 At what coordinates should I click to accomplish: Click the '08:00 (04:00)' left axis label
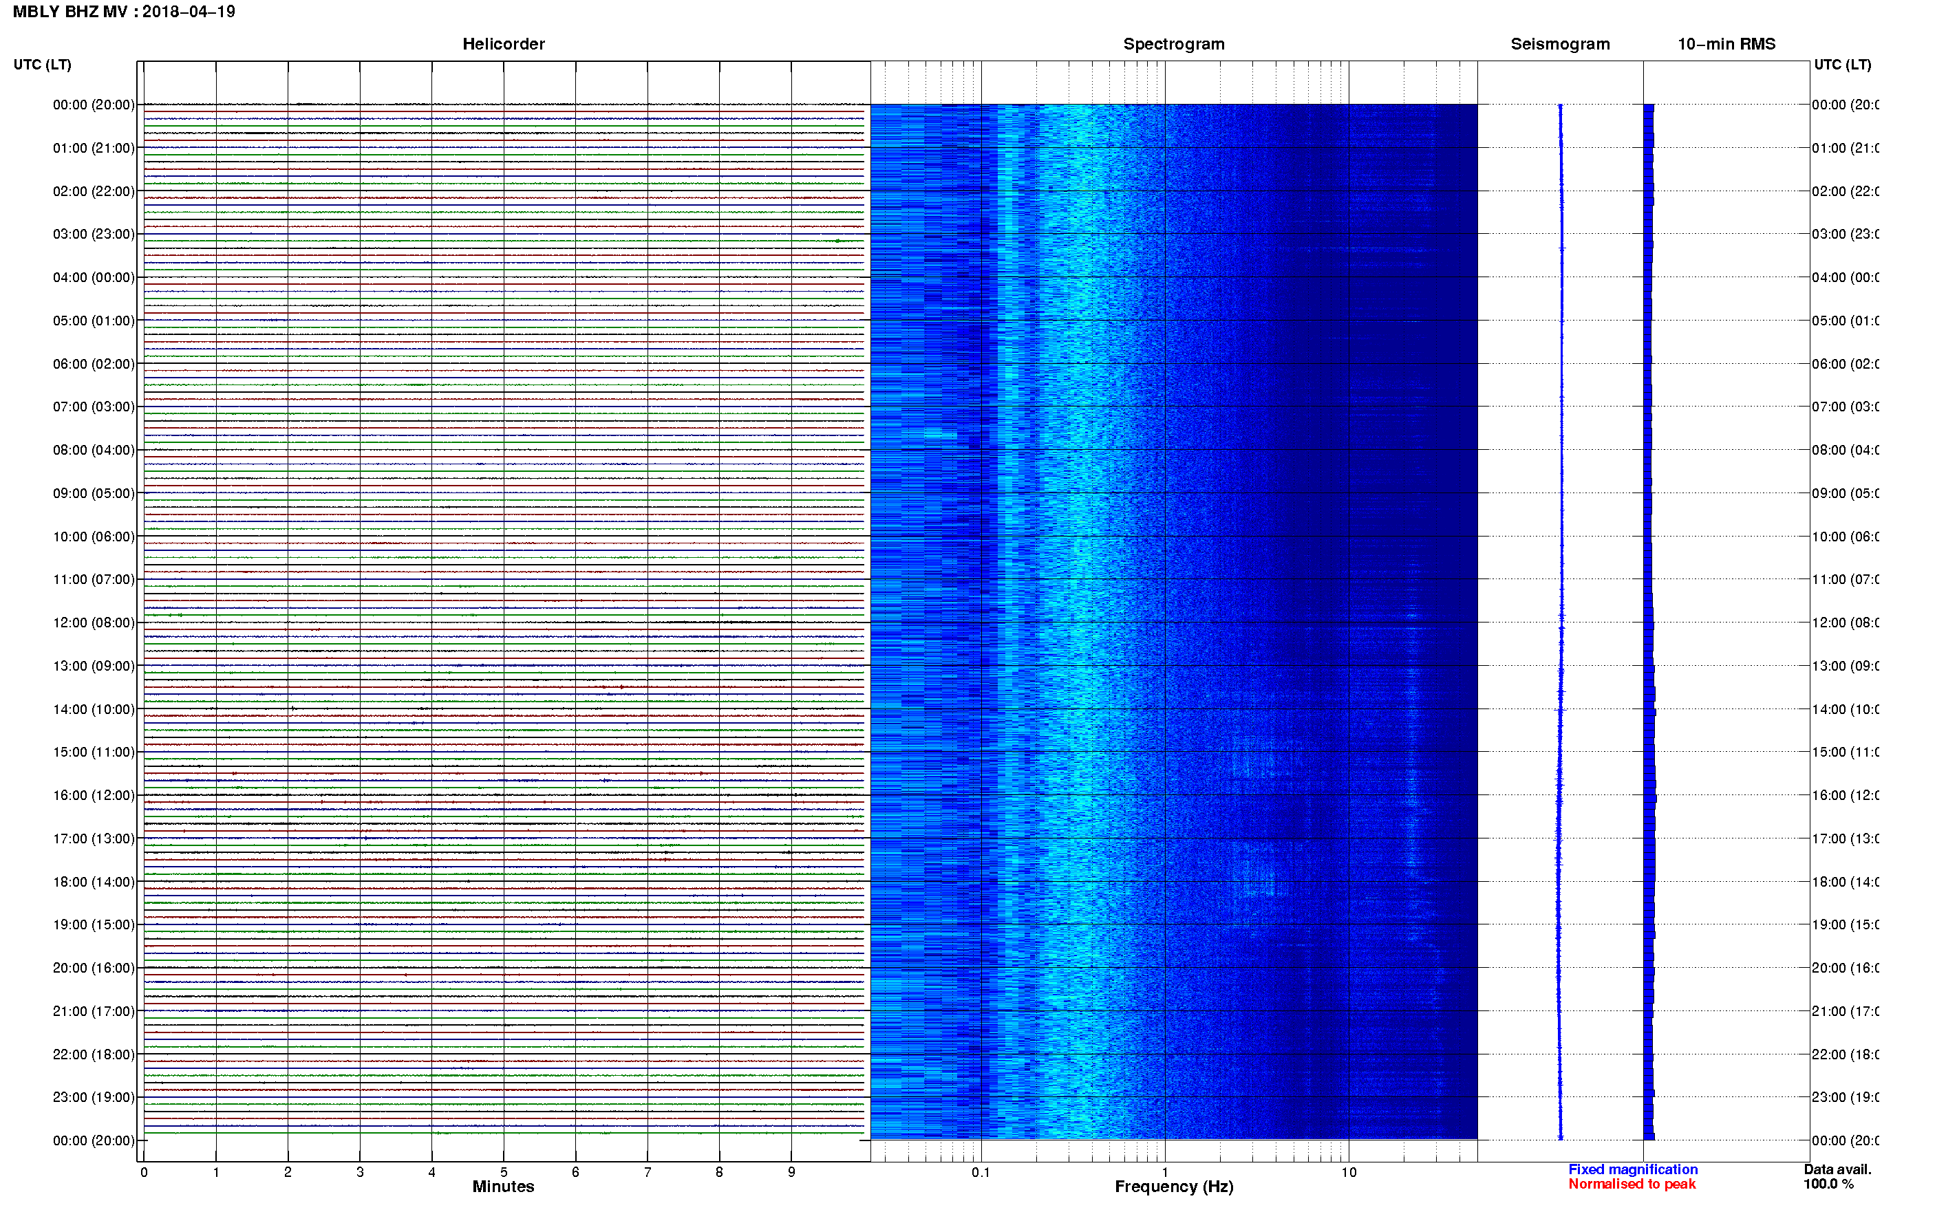[x=94, y=451]
